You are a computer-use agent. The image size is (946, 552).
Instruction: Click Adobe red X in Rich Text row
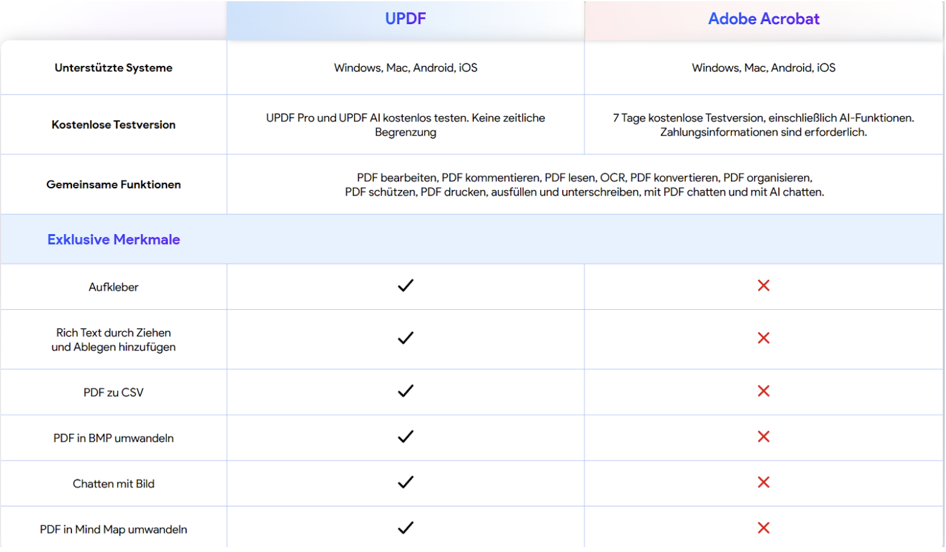(x=763, y=338)
